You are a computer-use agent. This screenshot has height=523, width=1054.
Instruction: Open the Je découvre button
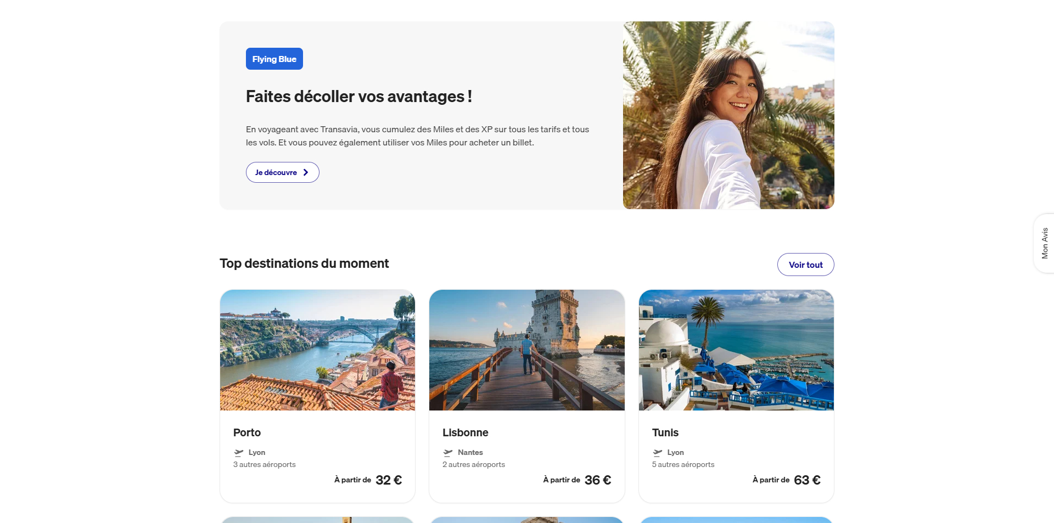pyautogui.click(x=282, y=172)
